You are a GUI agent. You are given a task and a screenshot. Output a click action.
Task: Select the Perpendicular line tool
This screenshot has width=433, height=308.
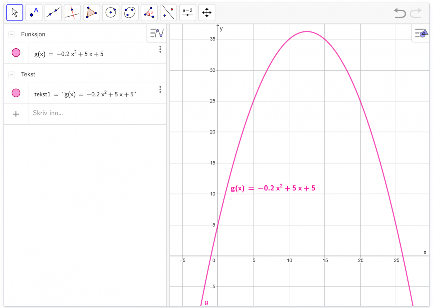coord(72,13)
